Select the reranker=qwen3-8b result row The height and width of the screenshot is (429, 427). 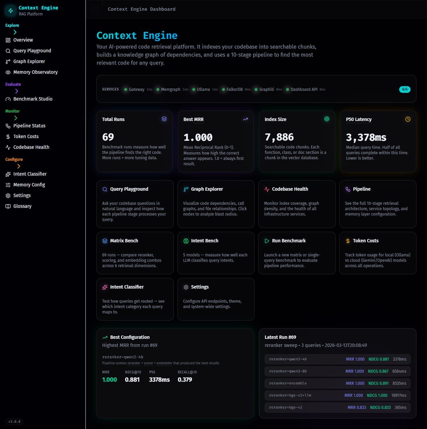[338, 371]
